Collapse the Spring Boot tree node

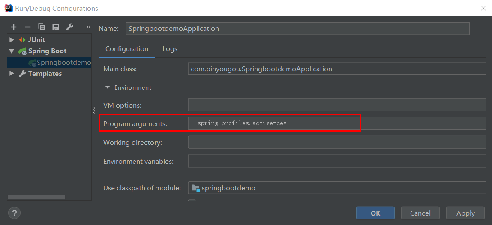(x=12, y=51)
